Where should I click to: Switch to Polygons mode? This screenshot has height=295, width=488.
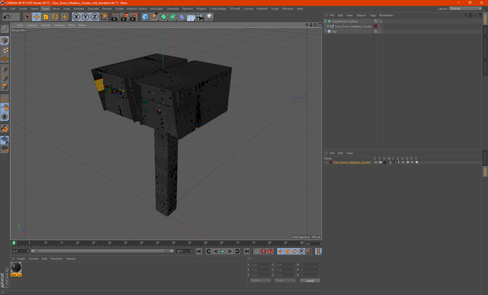pyautogui.click(x=5, y=87)
